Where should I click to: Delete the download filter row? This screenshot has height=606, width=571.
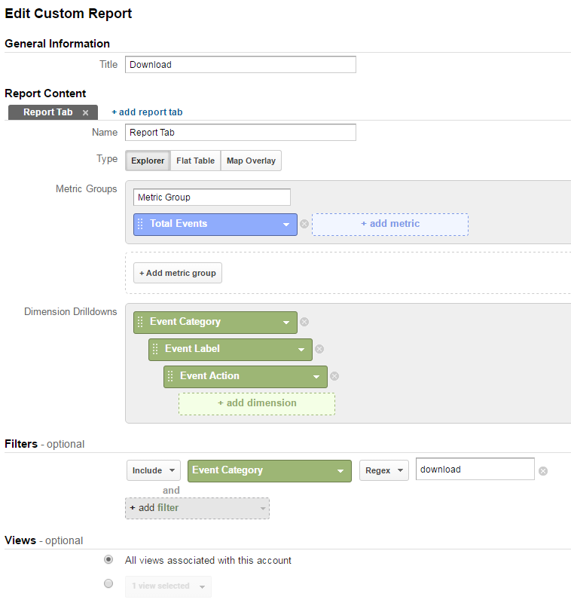543,471
